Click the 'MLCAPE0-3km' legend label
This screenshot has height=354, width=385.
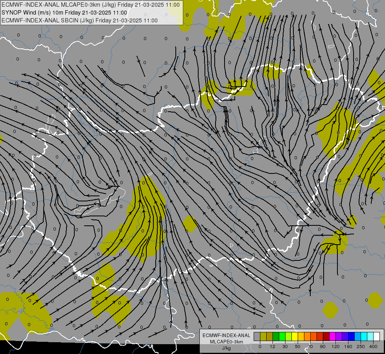(x=226, y=342)
